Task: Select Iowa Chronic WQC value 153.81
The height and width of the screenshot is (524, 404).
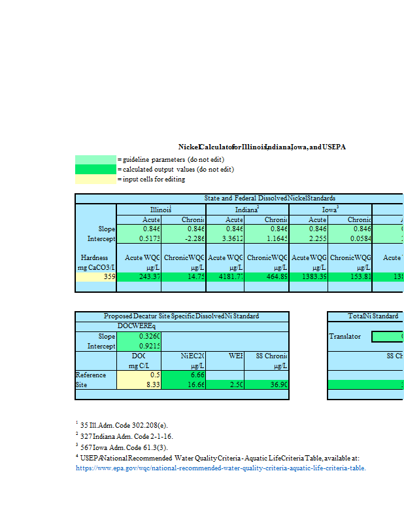Action: pos(350,277)
